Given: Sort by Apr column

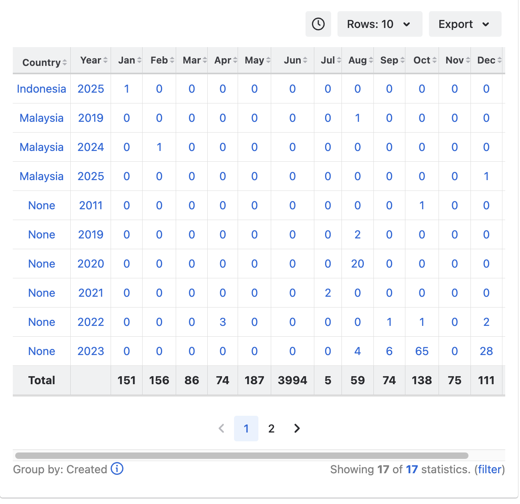Looking at the screenshot, I should tap(222, 60).
